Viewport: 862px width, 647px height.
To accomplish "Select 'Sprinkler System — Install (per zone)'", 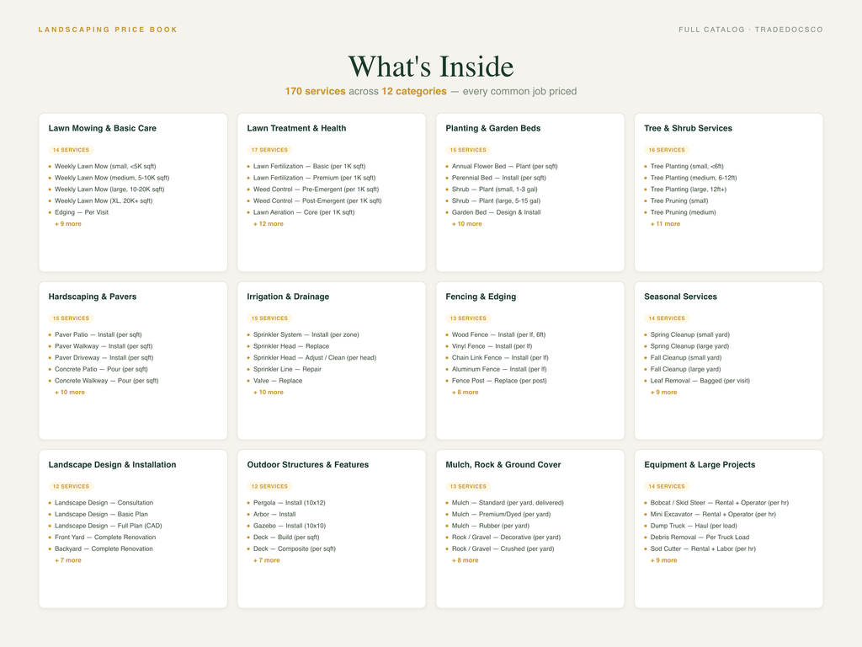I will pyautogui.click(x=306, y=334).
